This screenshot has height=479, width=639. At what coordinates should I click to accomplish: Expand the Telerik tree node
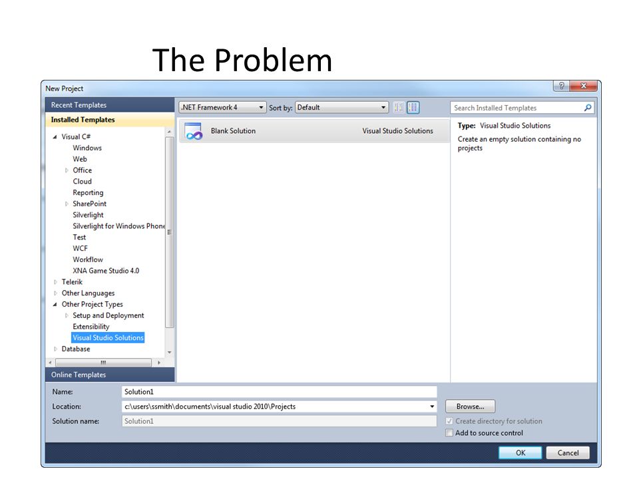[x=55, y=282]
